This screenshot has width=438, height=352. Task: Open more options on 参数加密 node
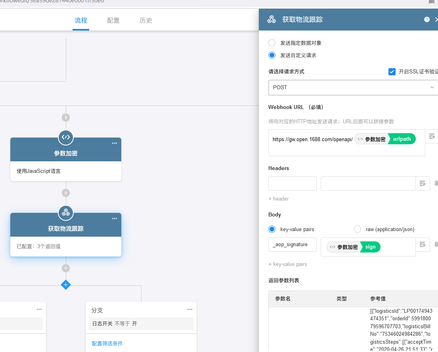click(x=115, y=143)
